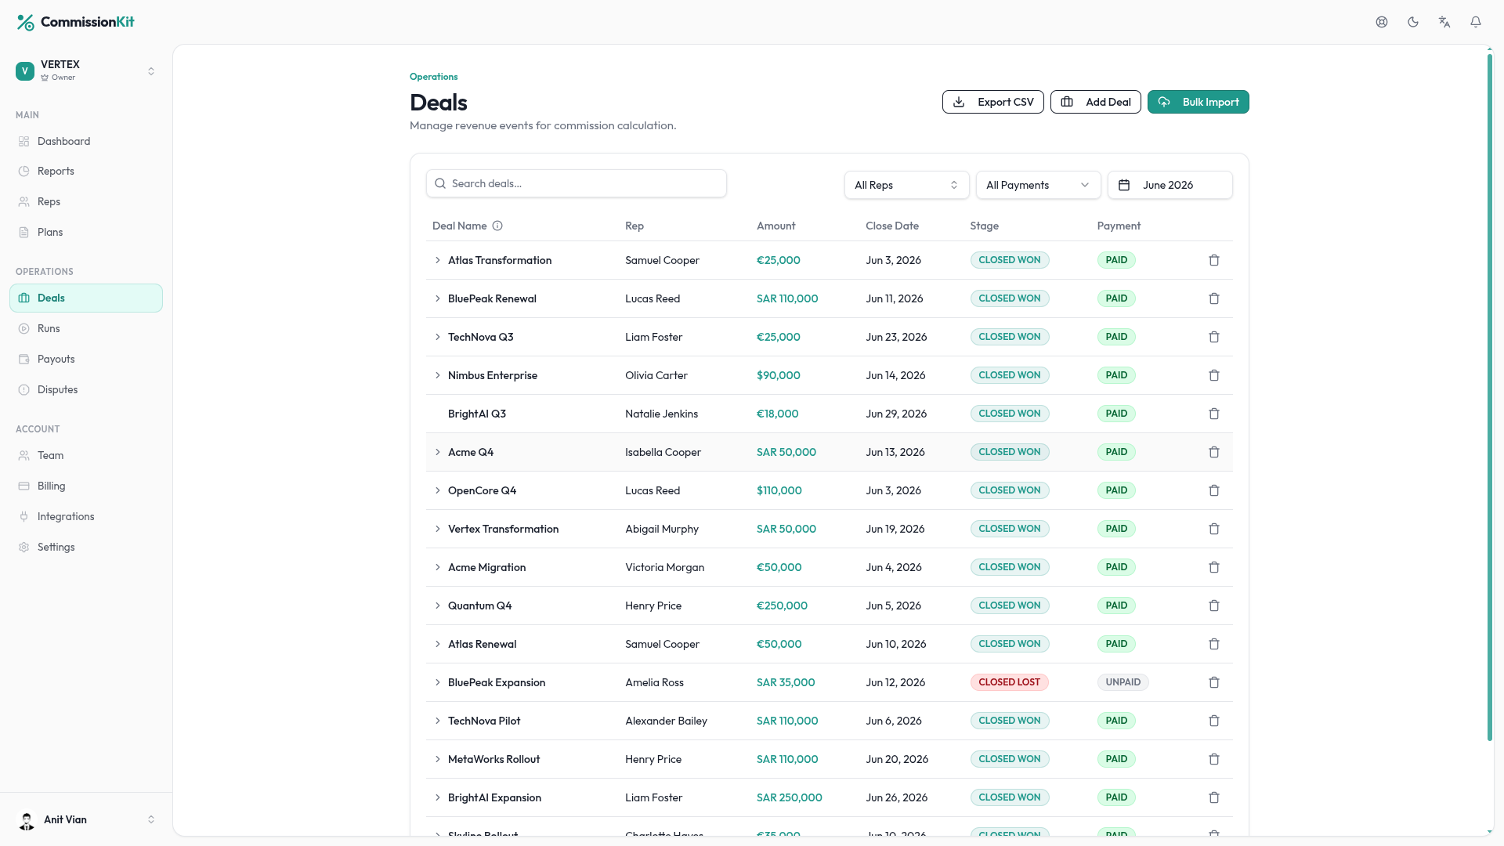Viewport: 1504px width, 846px height.
Task: Open the VERTEX workspace switcher
Action: click(86, 70)
